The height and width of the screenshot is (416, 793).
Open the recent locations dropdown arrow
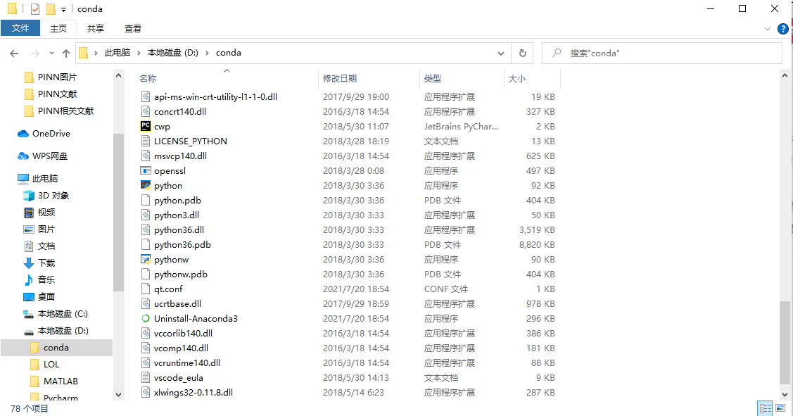51,53
